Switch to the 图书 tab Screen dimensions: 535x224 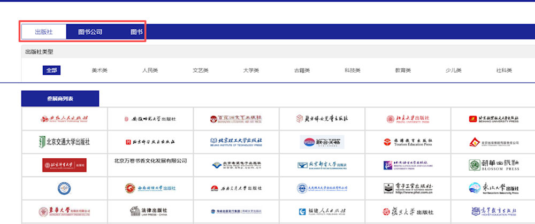tap(136, 32)
